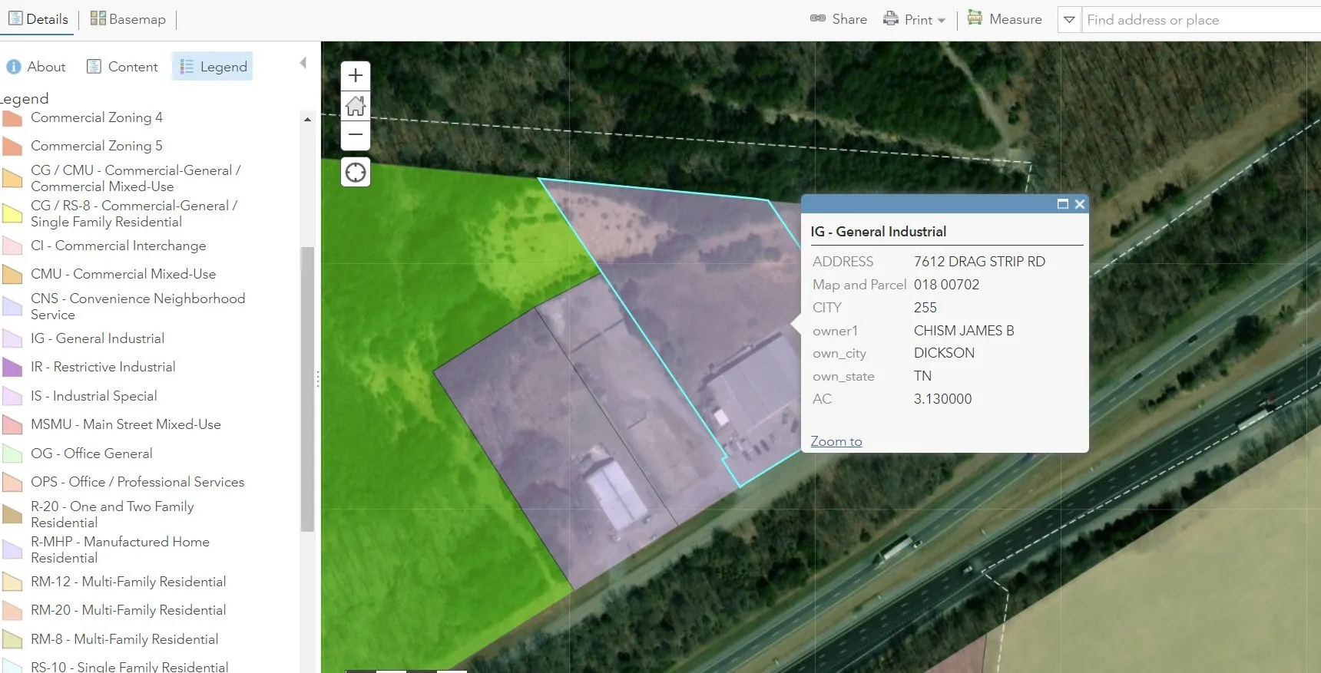This screenshot has height=673, width=1321.
Task: Click the CMU - Commercial Mixed-Use swatch
Action: 12,274
